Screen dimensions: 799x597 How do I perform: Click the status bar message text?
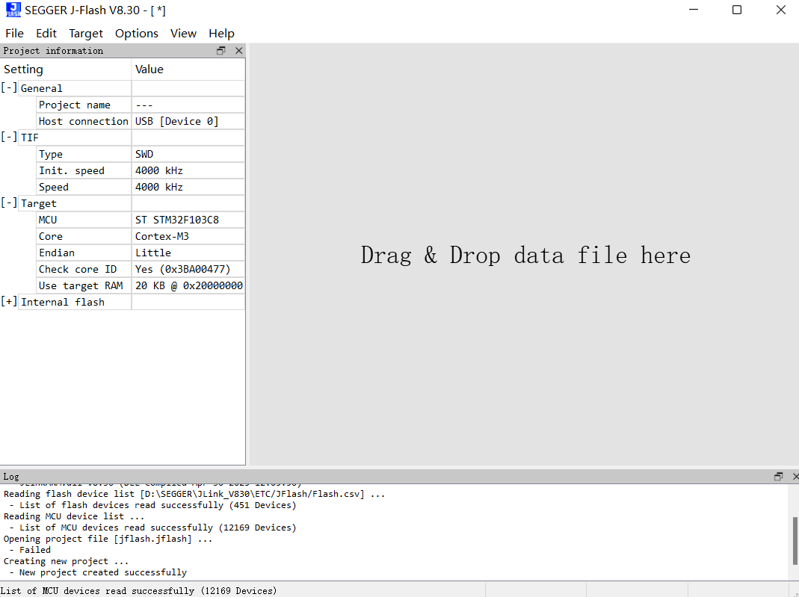click(138, 591)
